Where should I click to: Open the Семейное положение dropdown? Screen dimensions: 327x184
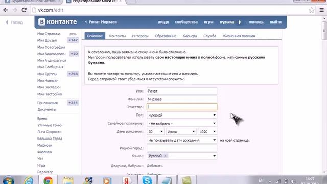point(182,123)
